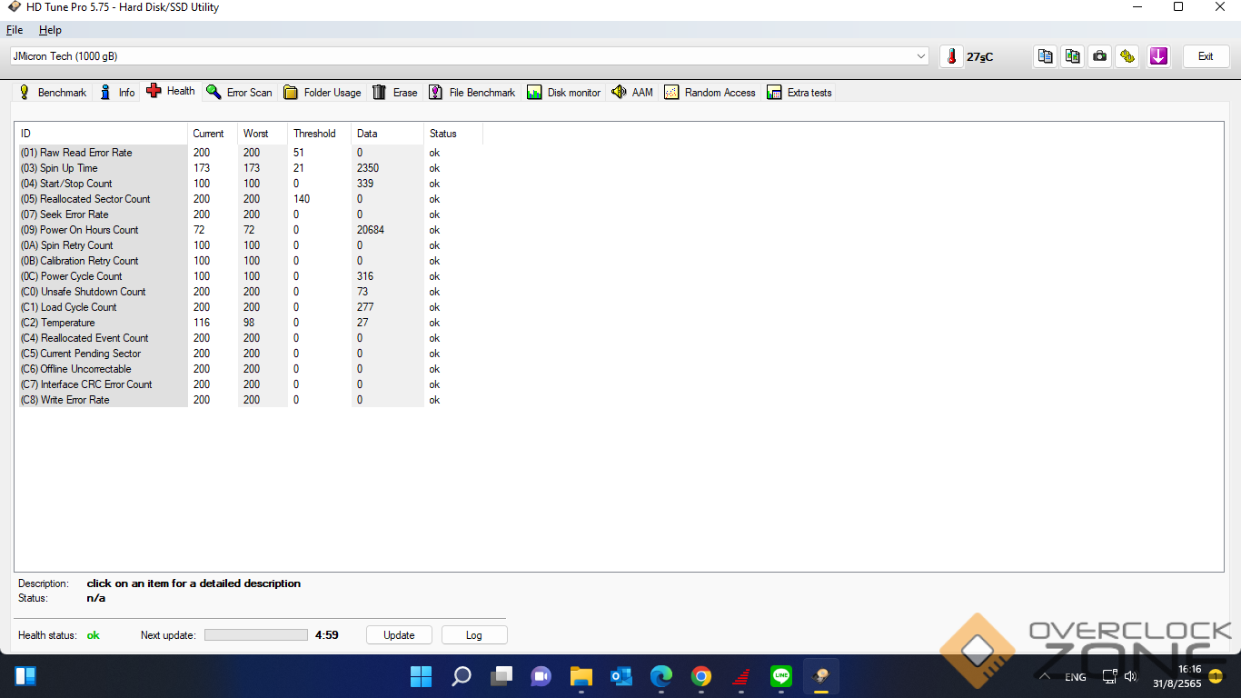Open Windows taskbar Search
1241x698 pixels.
(x=462, y=676)
